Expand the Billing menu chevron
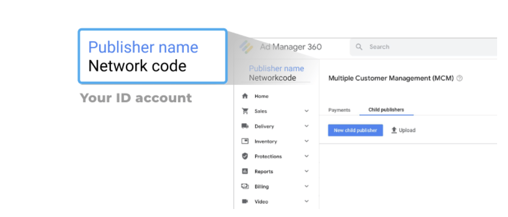Image resolution: width=508 pixels, height=217 pixels. 306,186
